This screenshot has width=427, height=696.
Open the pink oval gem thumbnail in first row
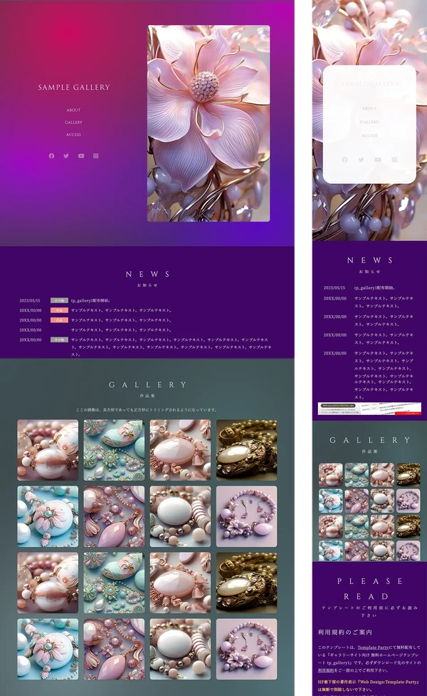tap(180, 450)
